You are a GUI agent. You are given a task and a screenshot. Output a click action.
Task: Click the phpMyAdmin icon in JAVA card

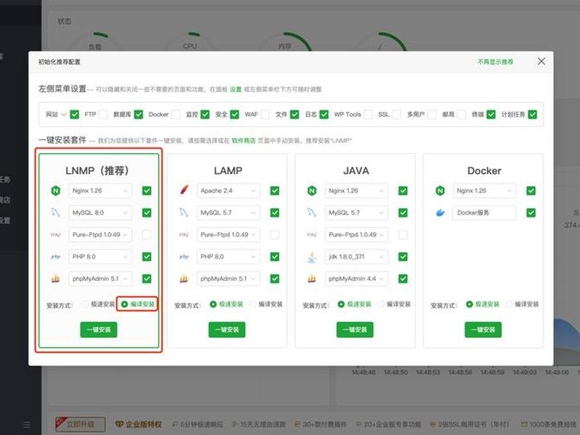click(312, 278)
